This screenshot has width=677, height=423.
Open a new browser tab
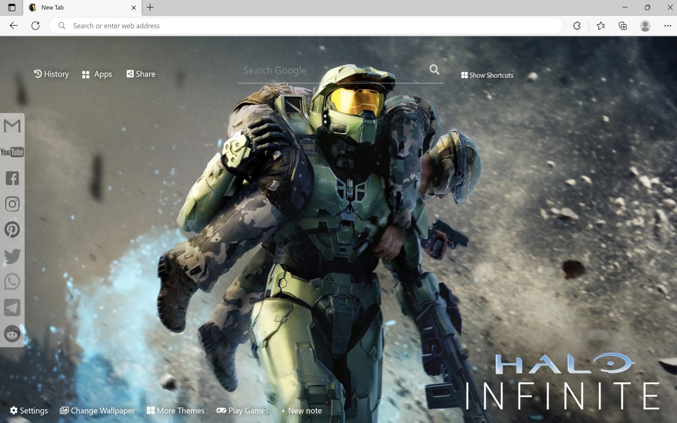[150, 7]
